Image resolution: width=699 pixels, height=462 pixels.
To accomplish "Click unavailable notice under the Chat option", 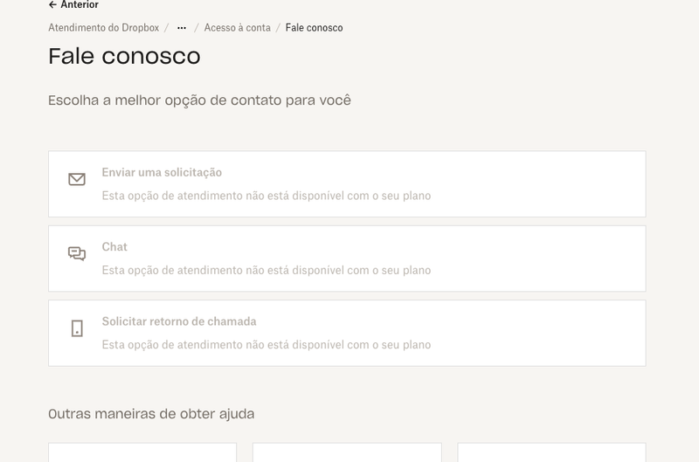I will pos(266,270).
